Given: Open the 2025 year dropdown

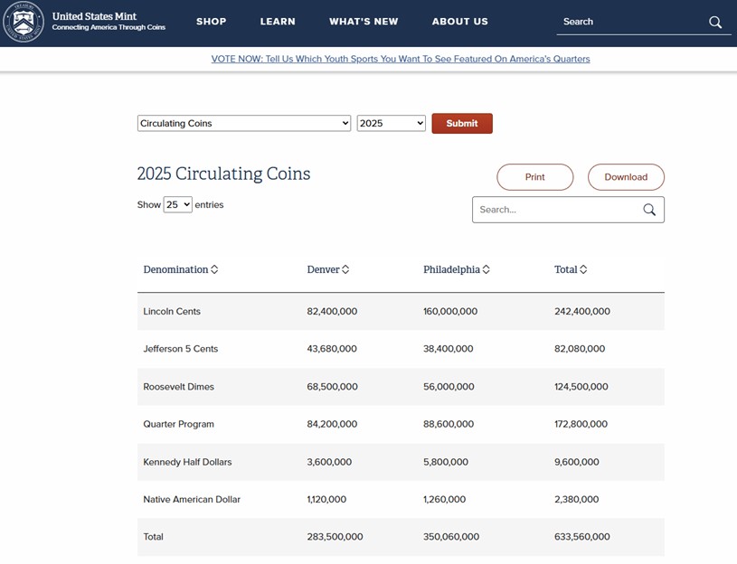Looking at the screenshot, I should pos(391,124).
